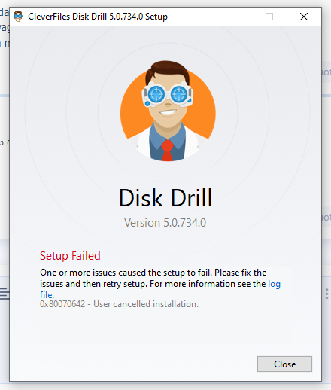Click the "file" portion of the log link
The width and height of the screenshot is (331, 390).
click(x=46, y=294)
